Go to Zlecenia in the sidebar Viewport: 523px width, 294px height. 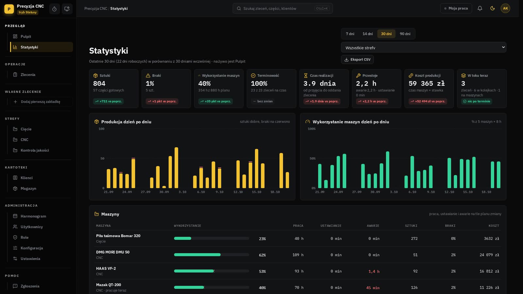pos(39,75)
